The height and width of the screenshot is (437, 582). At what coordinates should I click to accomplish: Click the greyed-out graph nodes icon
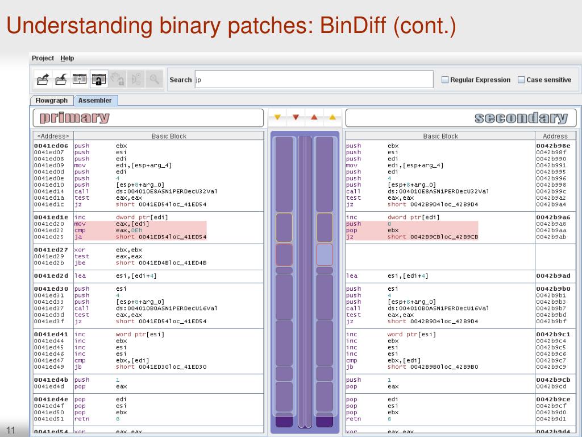pyautogui.click(x=135, y=80)
